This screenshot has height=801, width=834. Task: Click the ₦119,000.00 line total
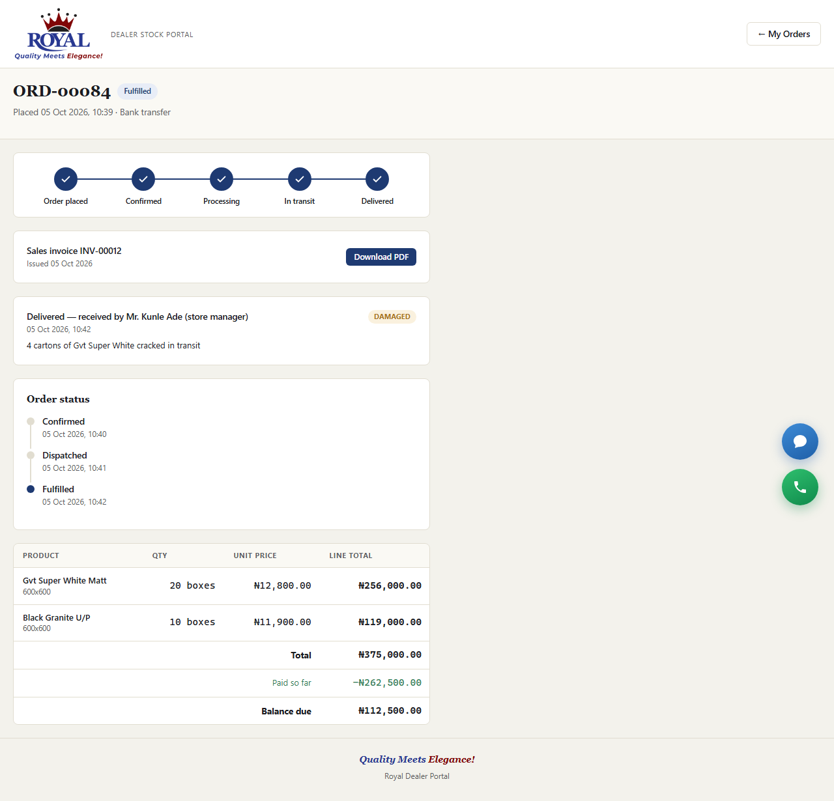(x=390, y=622)
